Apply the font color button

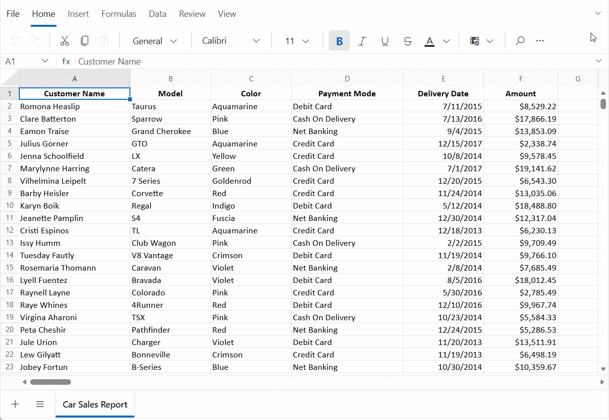point(429,41)
